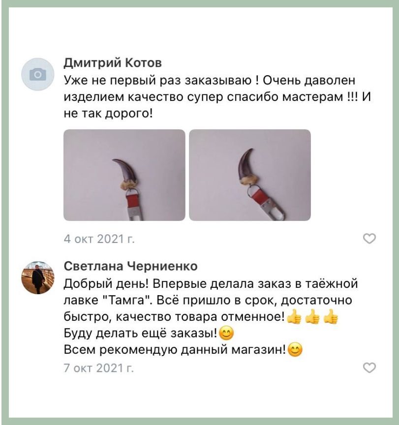Open the 7 окт 2021 г. timestamp
Screen dimensions: 399x425
99,368
